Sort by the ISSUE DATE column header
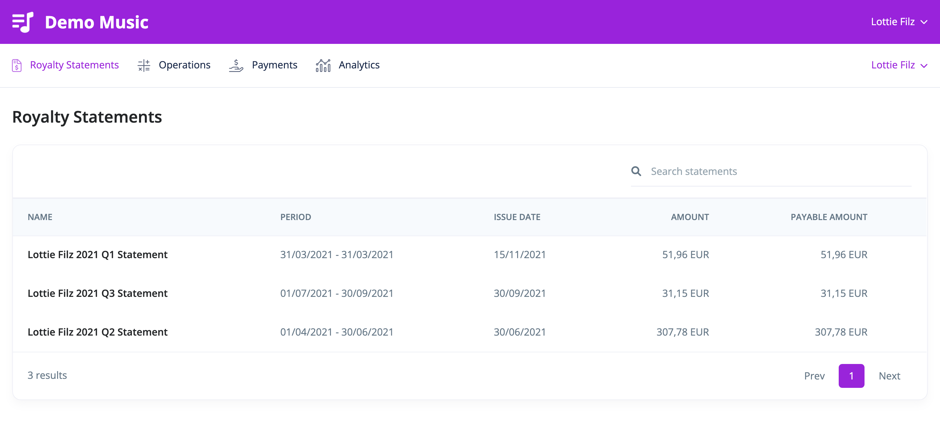Screen dimensions: 940x424 click(x=517, y=217)
